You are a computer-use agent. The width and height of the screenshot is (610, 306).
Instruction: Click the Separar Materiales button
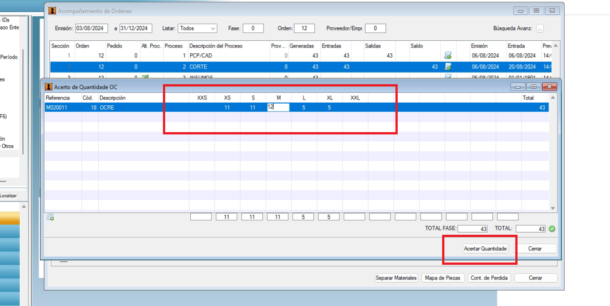(396, 278)
